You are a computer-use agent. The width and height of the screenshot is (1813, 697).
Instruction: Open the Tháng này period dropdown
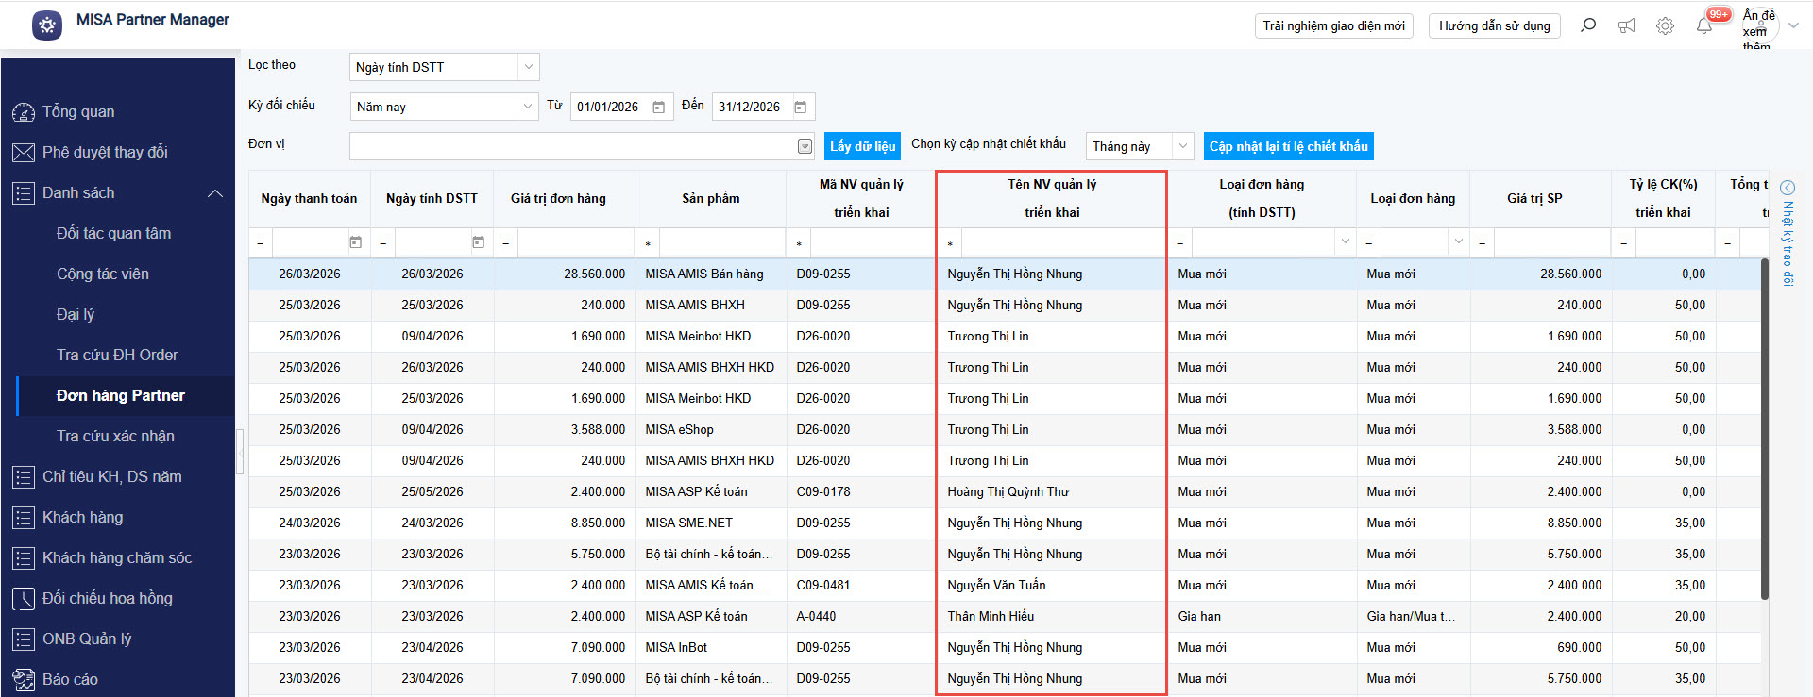(1182, 146)
